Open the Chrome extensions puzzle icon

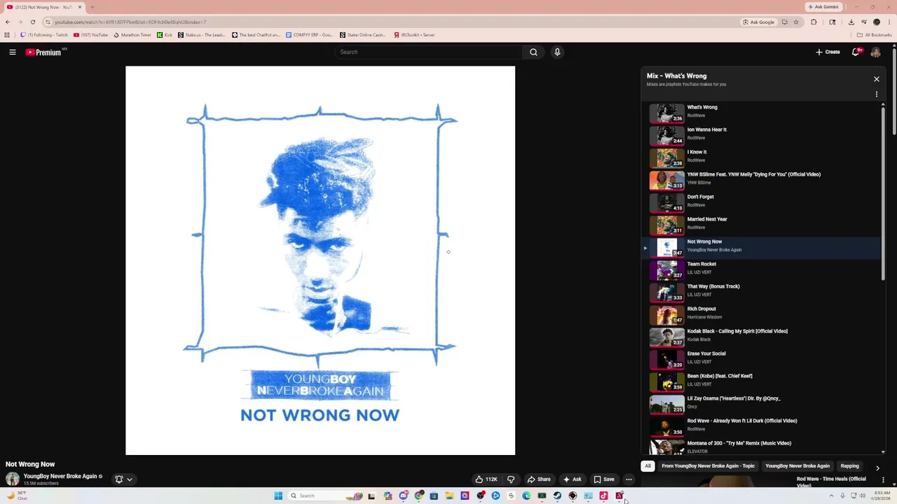[x=814, y=22]
